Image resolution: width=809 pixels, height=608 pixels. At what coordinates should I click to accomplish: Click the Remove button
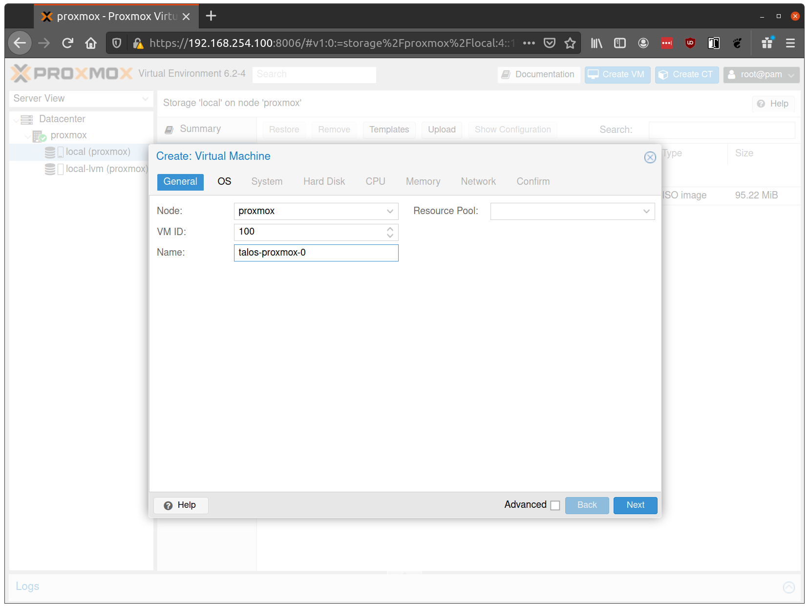334,130
